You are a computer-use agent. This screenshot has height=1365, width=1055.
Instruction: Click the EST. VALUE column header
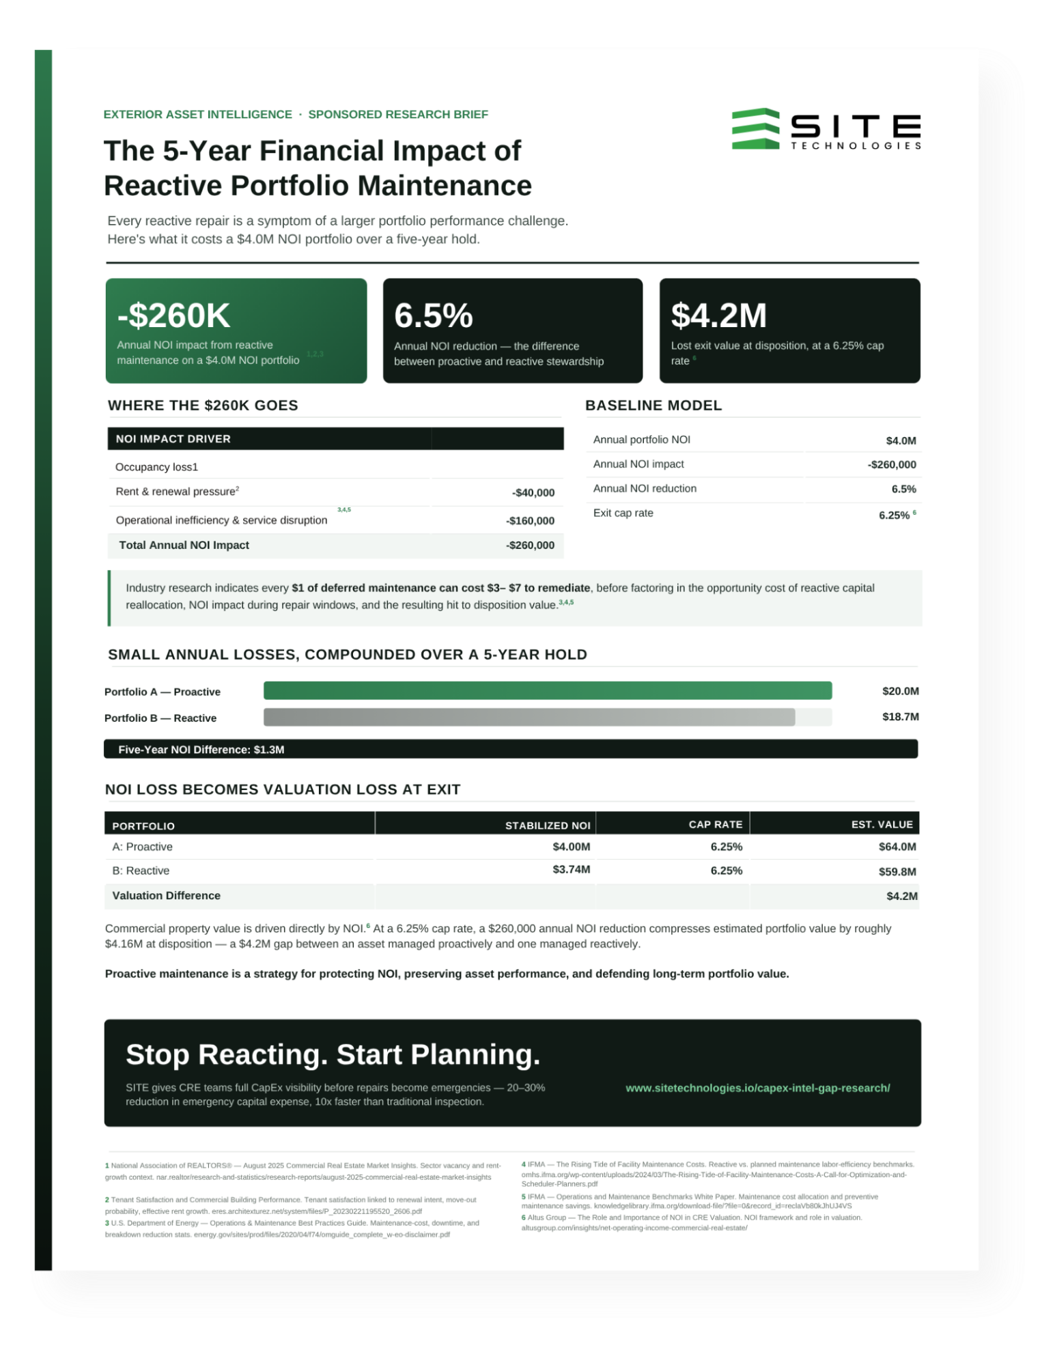pos(882,824)
